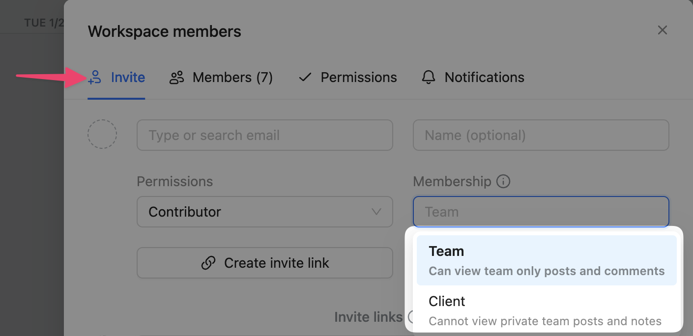Click the Membership info icon
The height and width of the screenshot is (336, 693).
[503, 182]
